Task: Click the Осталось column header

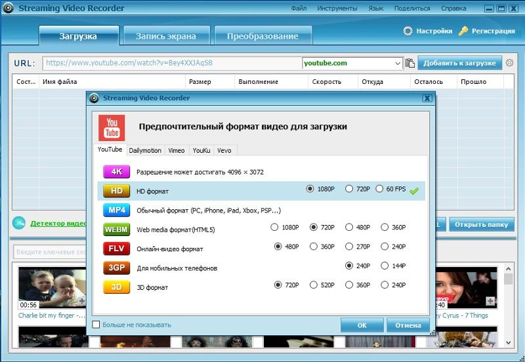Action: coord(434,81)
